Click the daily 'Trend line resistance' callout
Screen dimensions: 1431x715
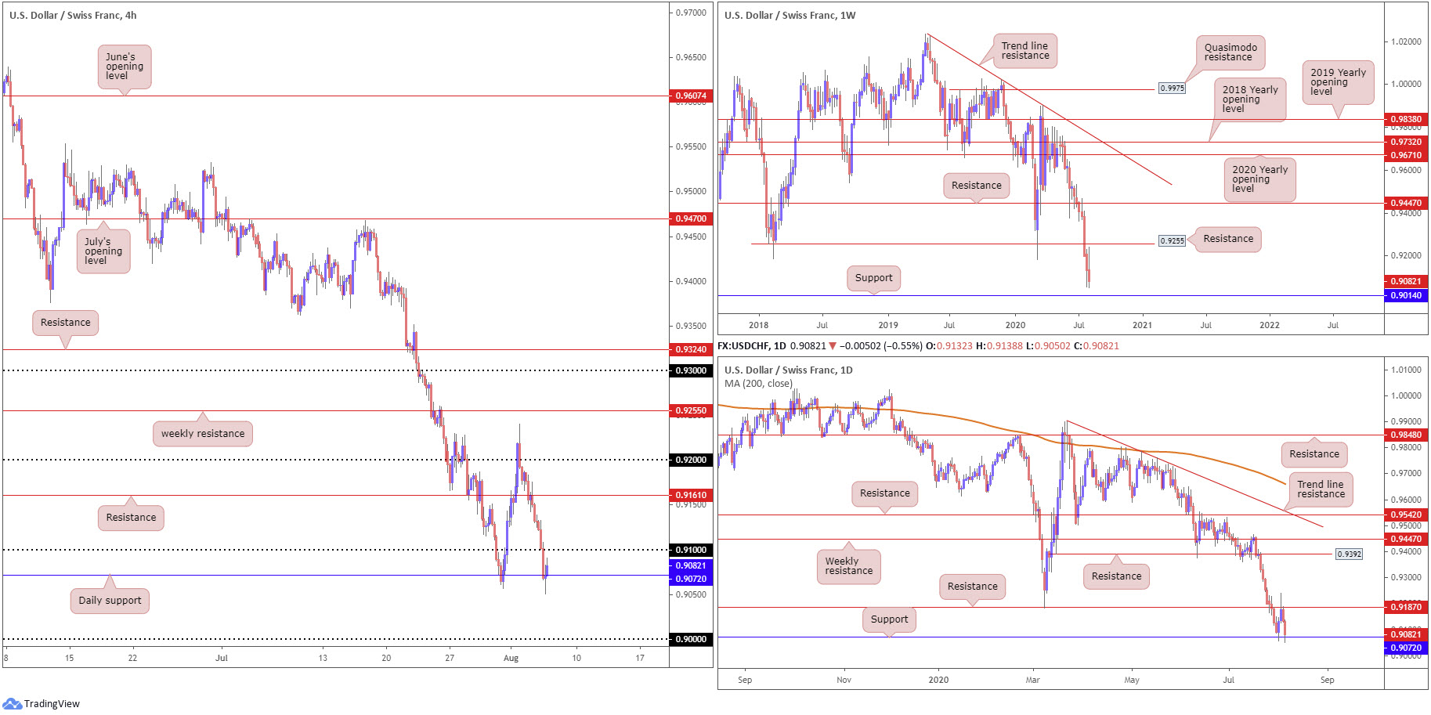point(1321,489)
